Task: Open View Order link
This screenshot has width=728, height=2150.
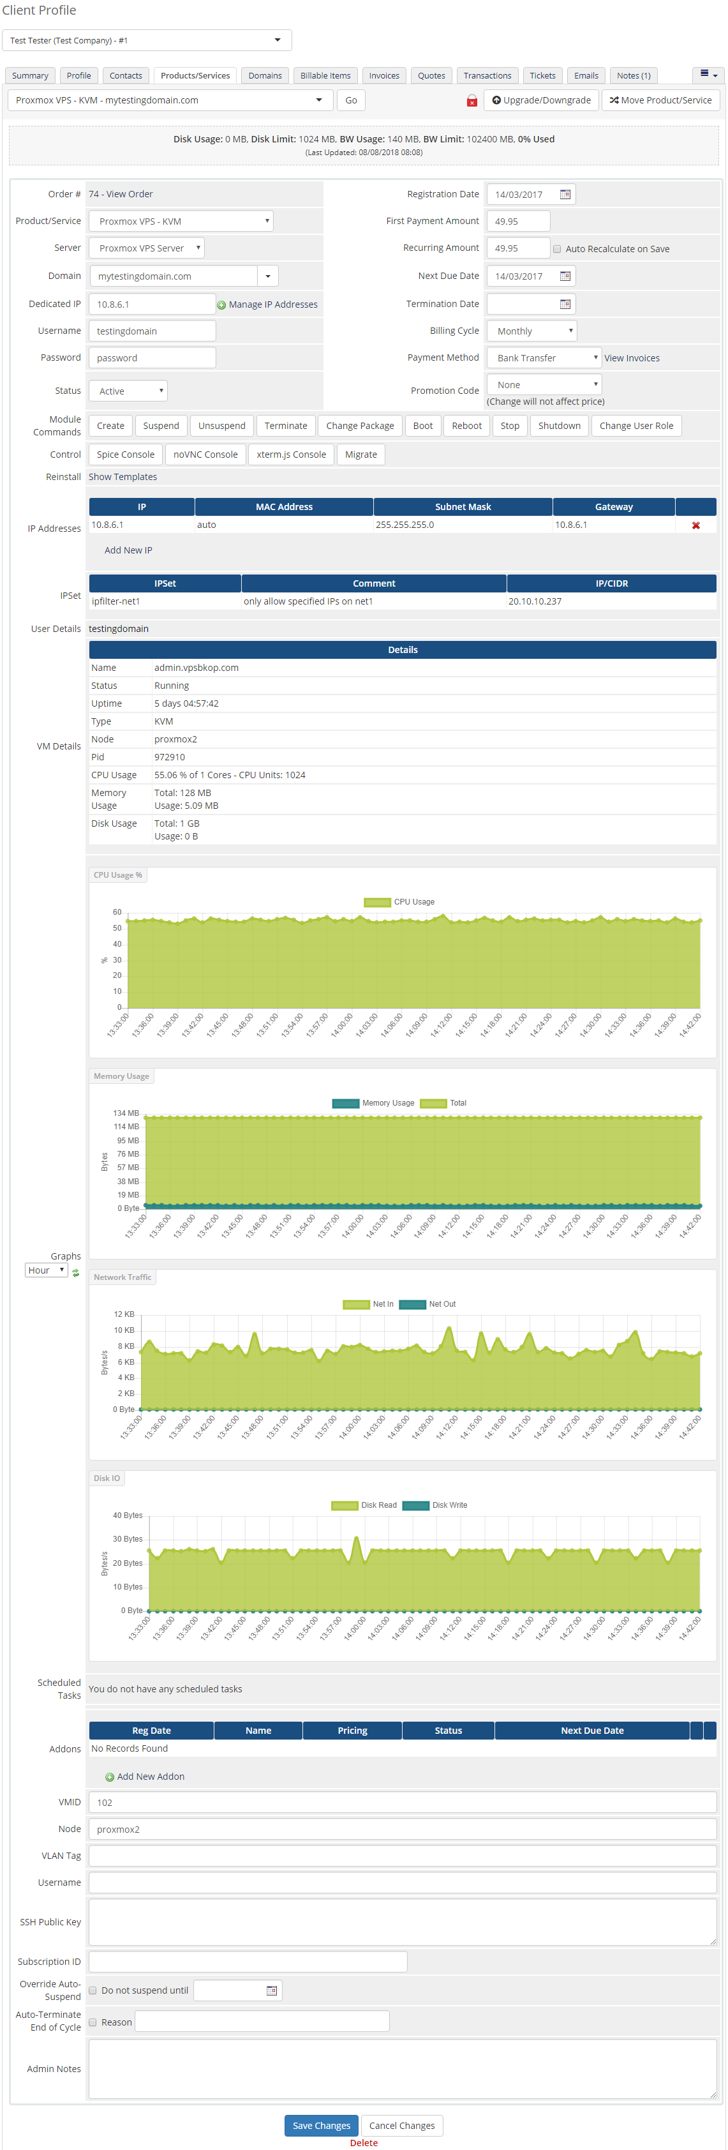Action: click(x=130, y=195)
